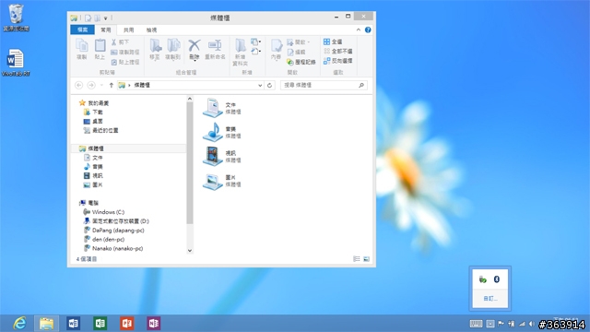This screenshot has width=590, height=332.
Task: Click the title bar Properties quick-access icon
Action: pyautogui.click(x=88, y=18)
